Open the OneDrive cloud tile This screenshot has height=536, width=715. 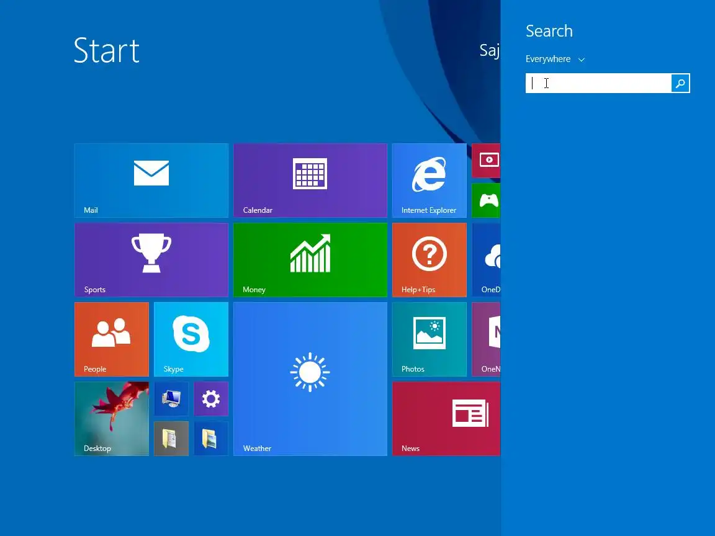(x=486, y=260)
